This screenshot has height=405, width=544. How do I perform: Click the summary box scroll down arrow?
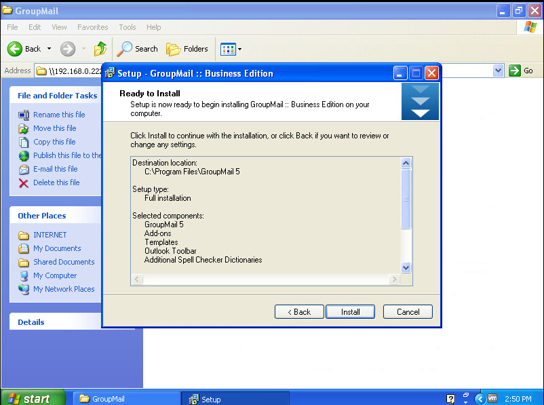[x=406, y=267]
